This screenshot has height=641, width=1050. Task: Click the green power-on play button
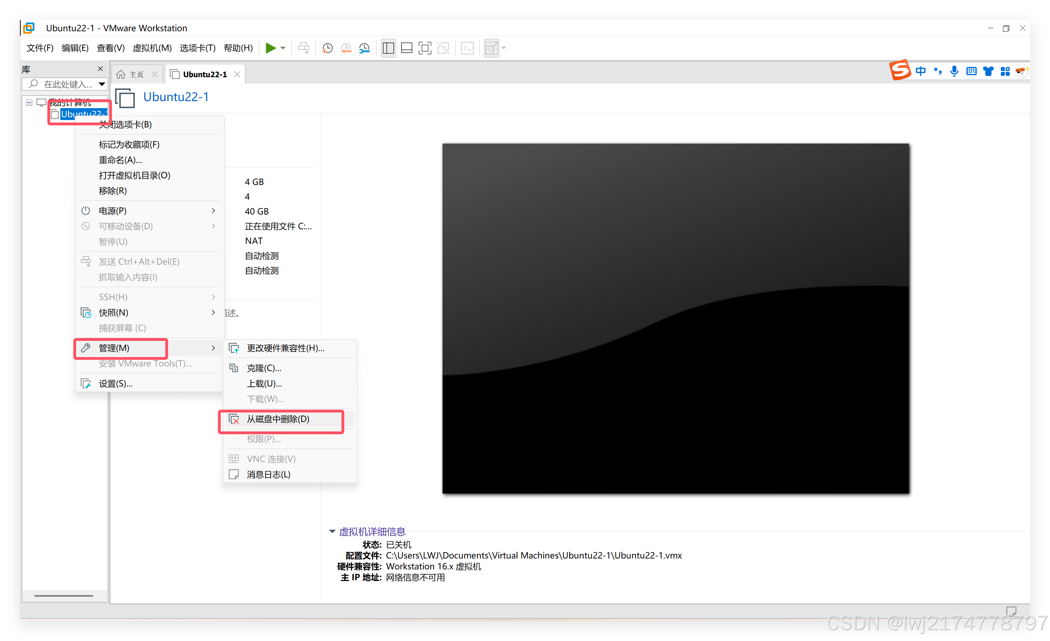(x=270, y=48)
